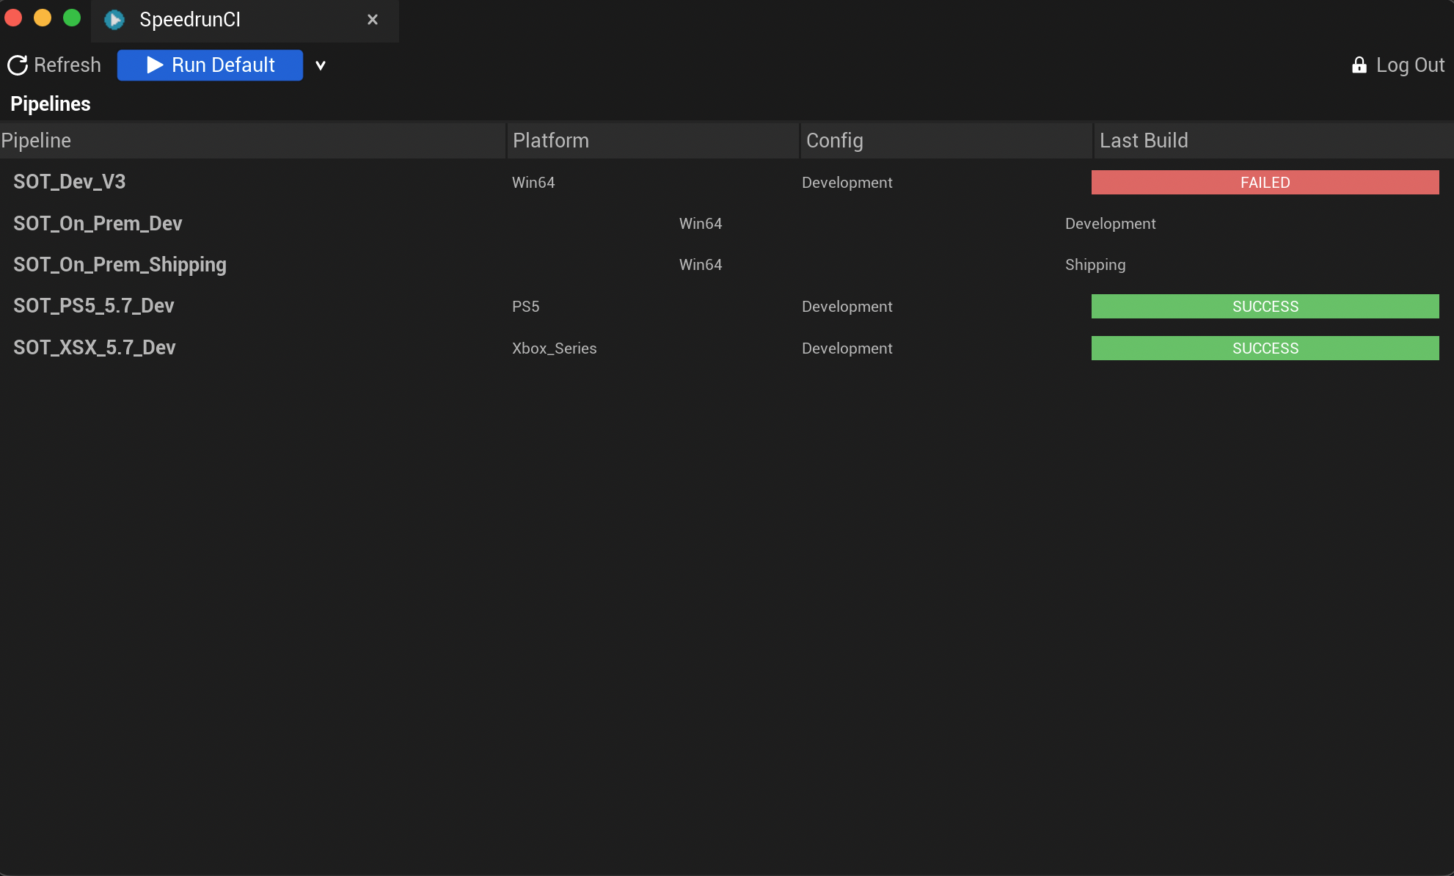Image resolution: width=1454 pixels, height=876 pixels.
Task: Select the SOT_XSX_5.7_Dev pipeline
Action: 95,348
